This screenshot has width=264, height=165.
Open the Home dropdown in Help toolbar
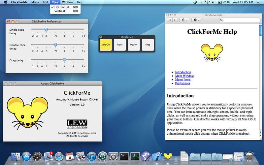click(184, 20)
